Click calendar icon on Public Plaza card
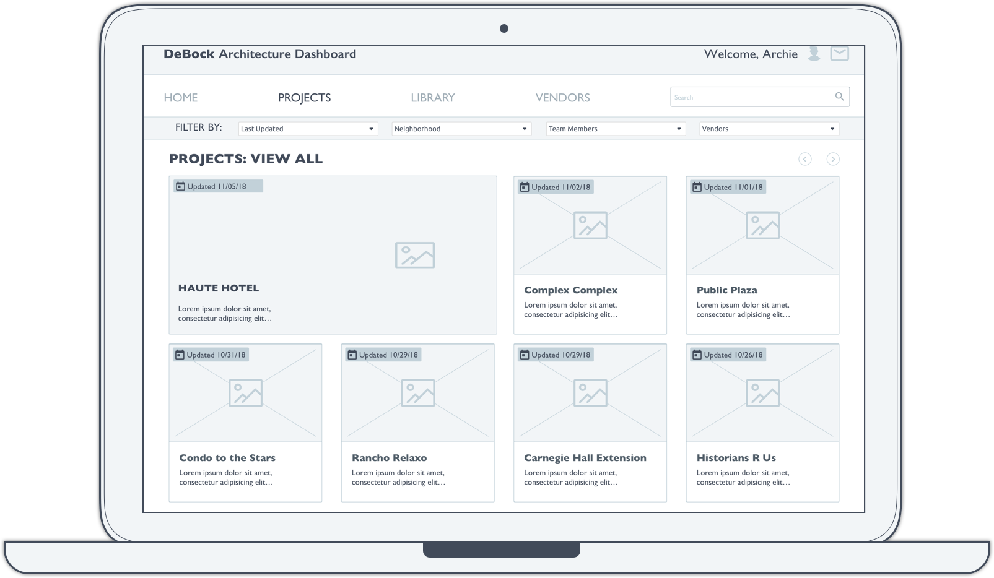The height and width of the screenshot is (578, 994). [x=697, y=187]
